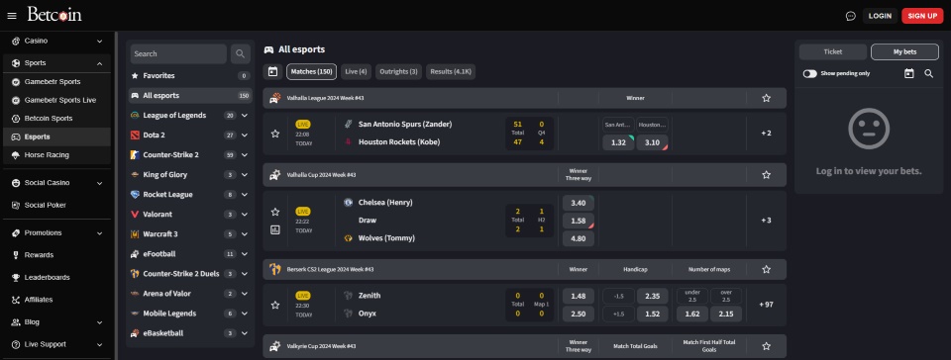
Task: Click the SIGN UP button
Action: tap(922, 16)
